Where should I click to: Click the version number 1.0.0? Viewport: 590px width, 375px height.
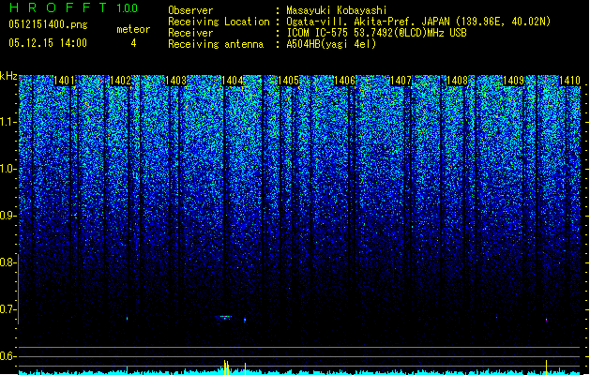click(127, 7)
